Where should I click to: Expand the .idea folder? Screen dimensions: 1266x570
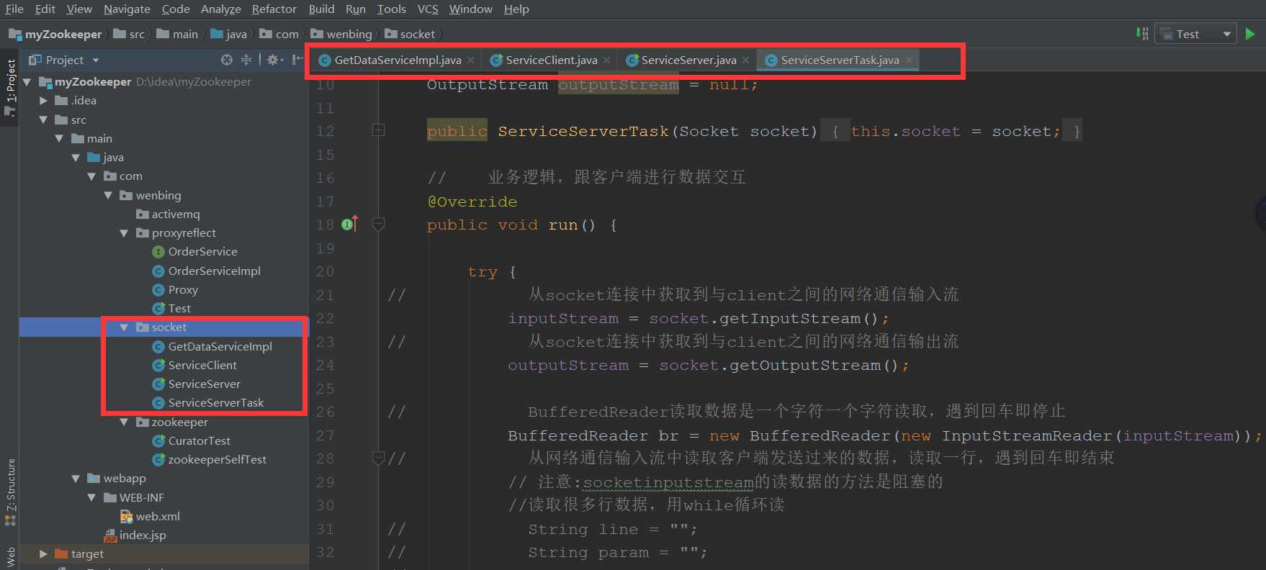pos(43,101)
